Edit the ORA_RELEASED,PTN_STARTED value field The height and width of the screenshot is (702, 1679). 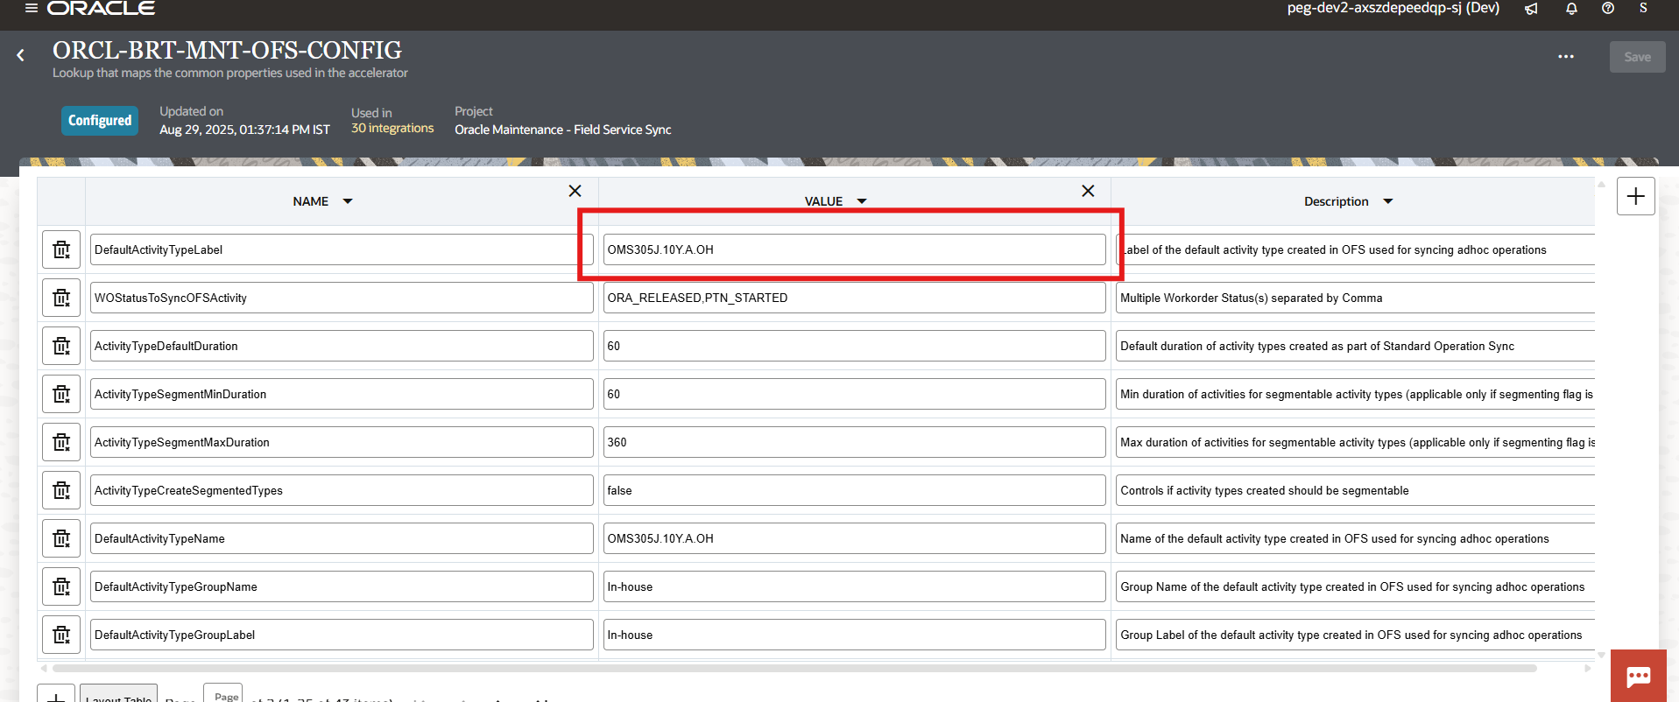click(854, 298)
